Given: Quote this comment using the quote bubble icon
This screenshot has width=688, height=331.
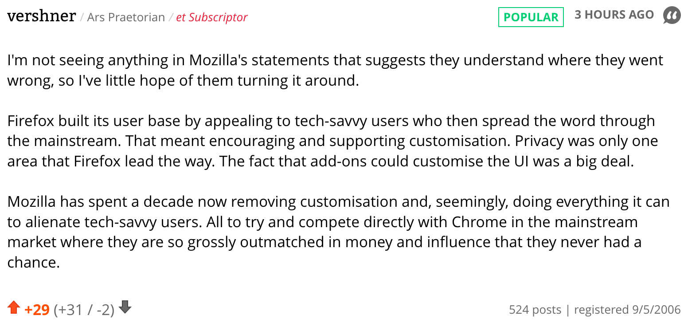Looking at the screenshot, I should click(671, 16).
